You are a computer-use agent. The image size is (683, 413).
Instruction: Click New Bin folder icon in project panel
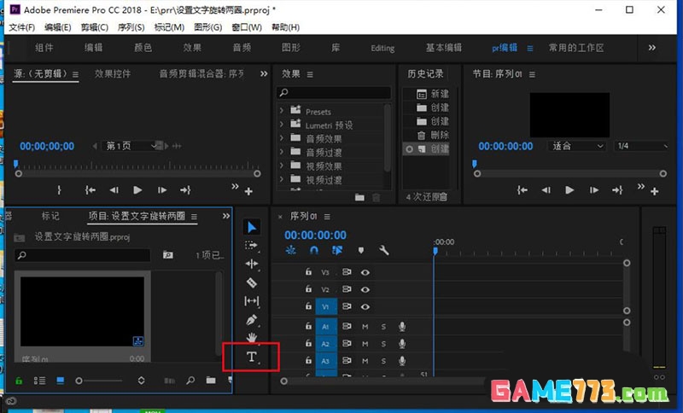211,381
